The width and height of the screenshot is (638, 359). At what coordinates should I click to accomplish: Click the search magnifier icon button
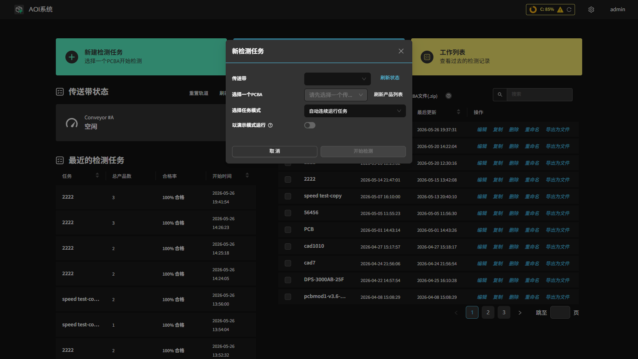coord(500,95)
